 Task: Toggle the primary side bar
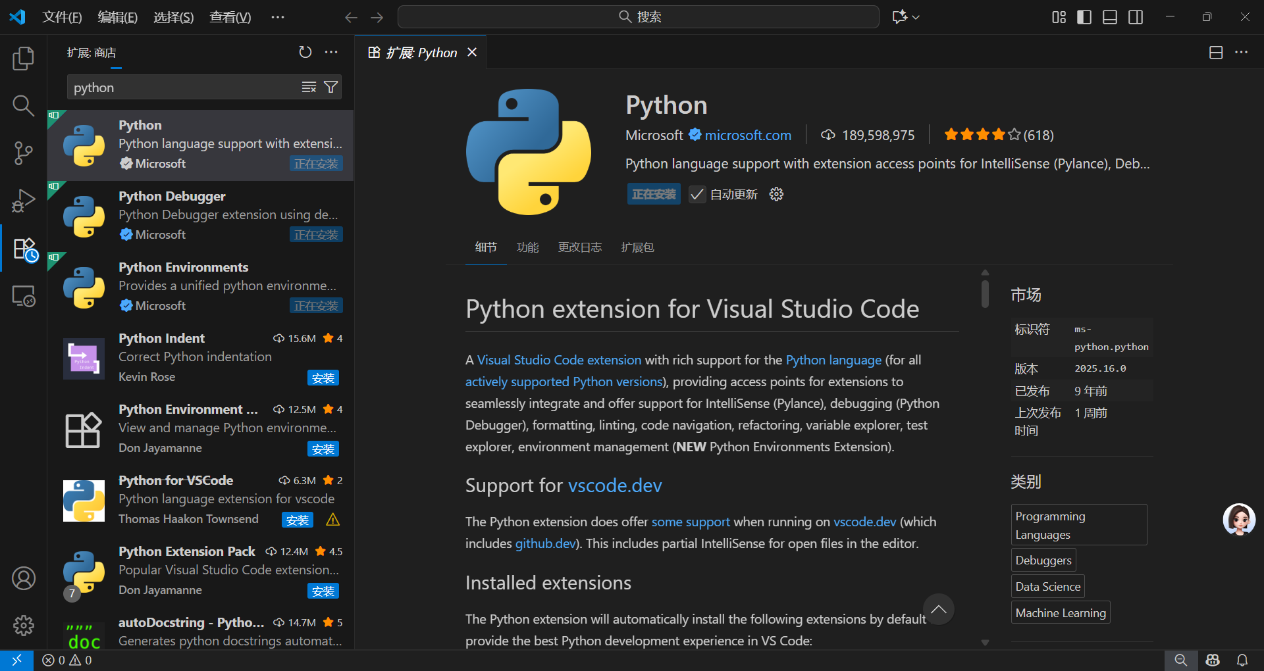[1084, 17]
